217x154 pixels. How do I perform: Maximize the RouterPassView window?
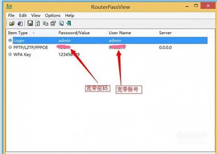(x=196, y=6)
